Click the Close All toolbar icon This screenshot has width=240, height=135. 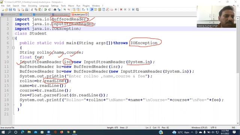click(x=22, y=9)
